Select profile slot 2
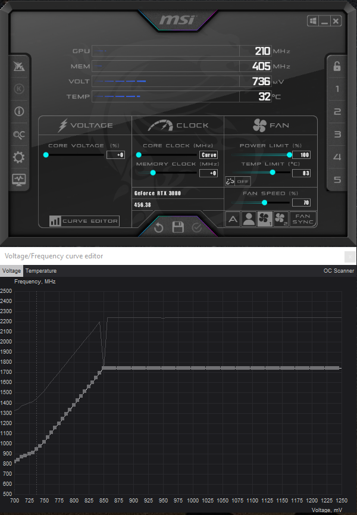 coord(337,112)
